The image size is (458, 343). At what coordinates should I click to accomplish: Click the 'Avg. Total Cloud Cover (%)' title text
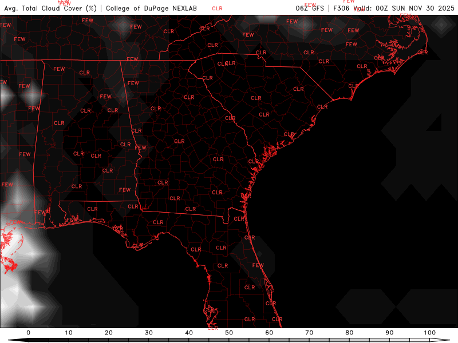coord(50,8)
